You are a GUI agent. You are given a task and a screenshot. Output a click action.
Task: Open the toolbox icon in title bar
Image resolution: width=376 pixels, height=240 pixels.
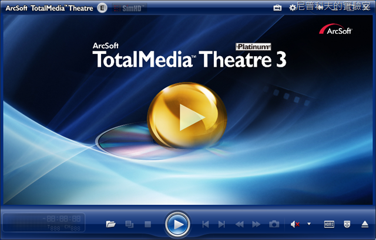tap(277, 8)
